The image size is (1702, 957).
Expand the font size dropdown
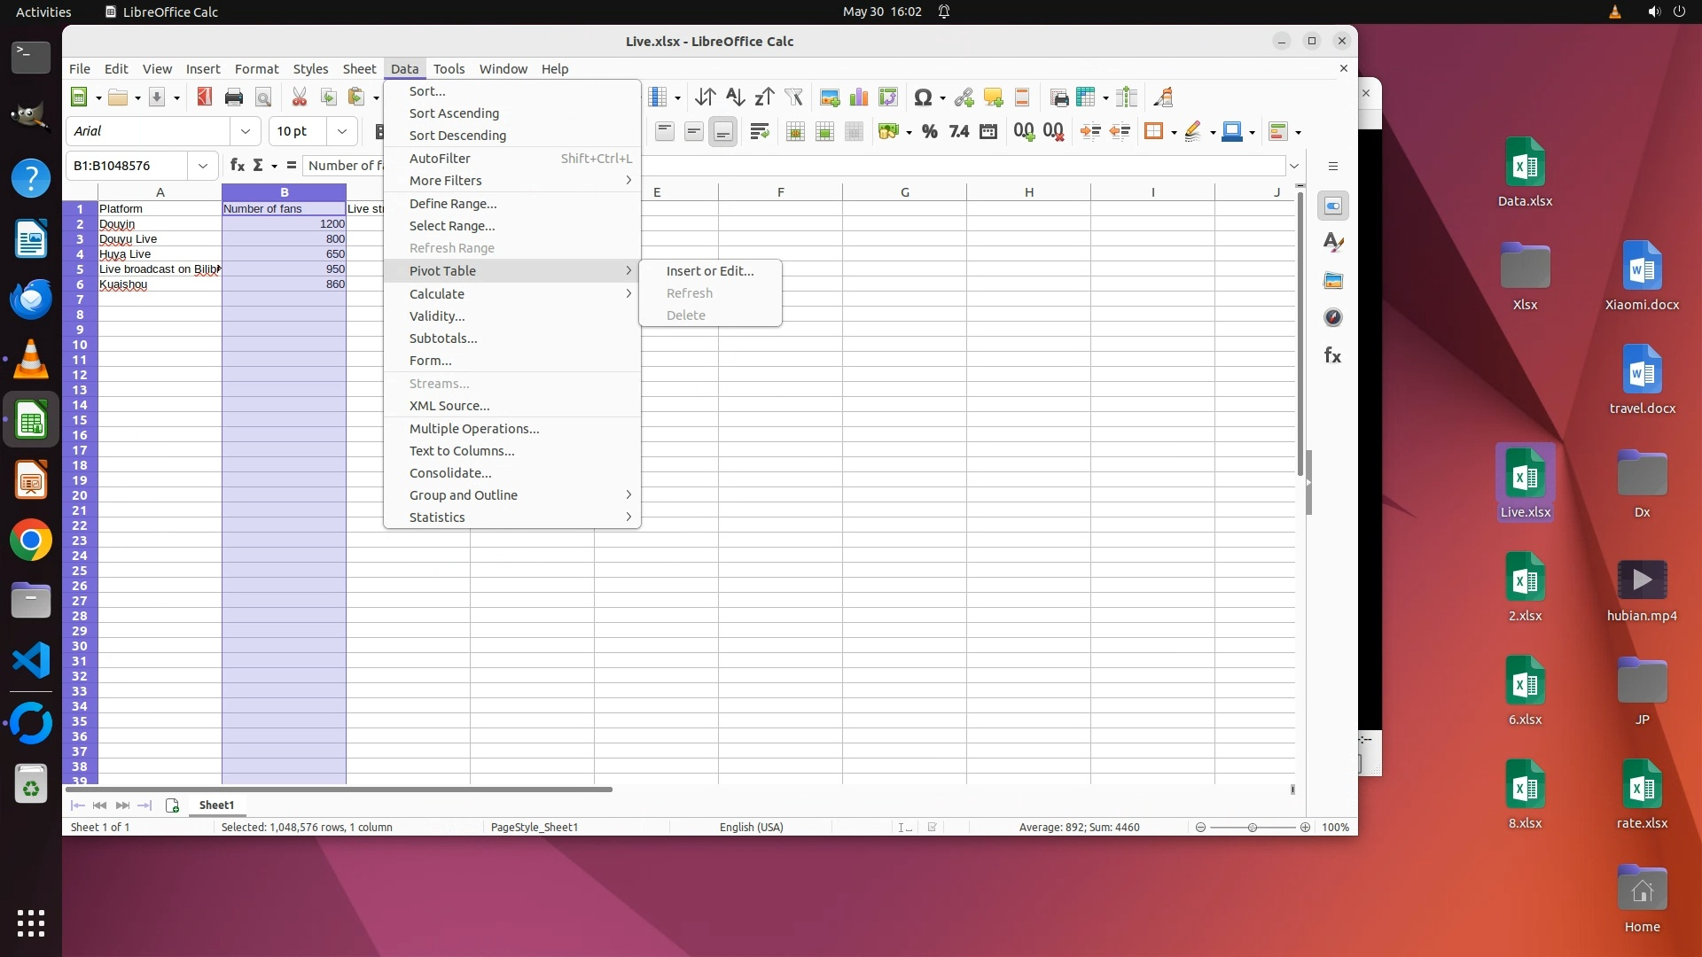click(342, 131)
